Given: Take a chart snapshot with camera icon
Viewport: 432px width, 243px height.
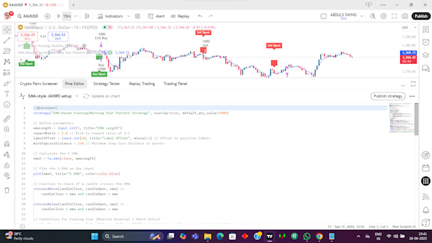Looking at the screenshot, I should (405, 16).
